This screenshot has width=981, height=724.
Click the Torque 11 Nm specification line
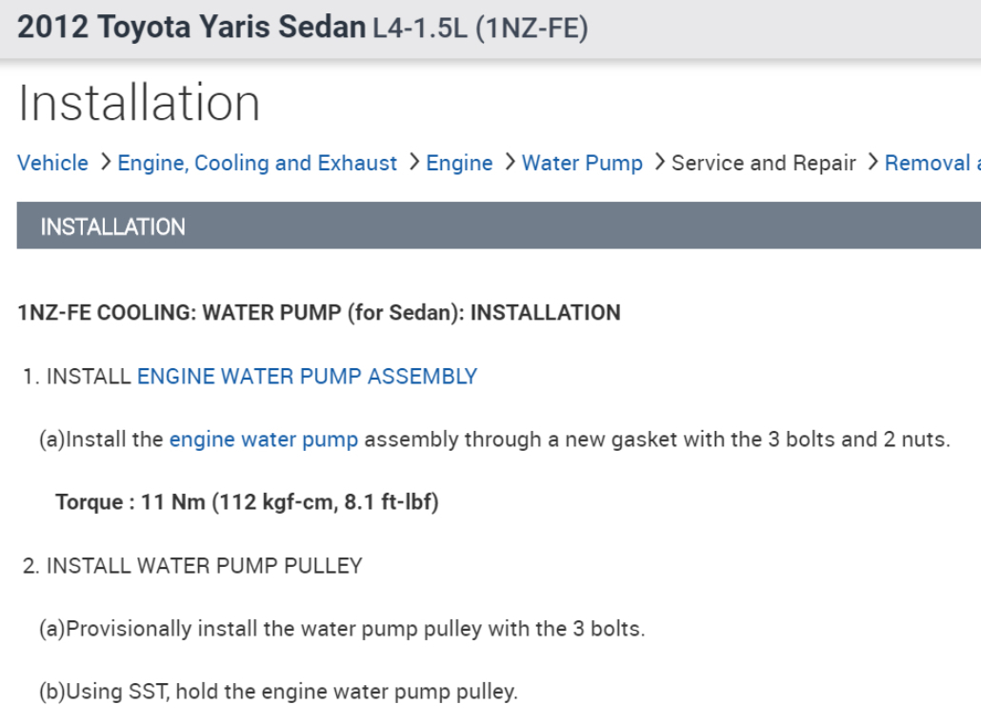coord(247,502)
